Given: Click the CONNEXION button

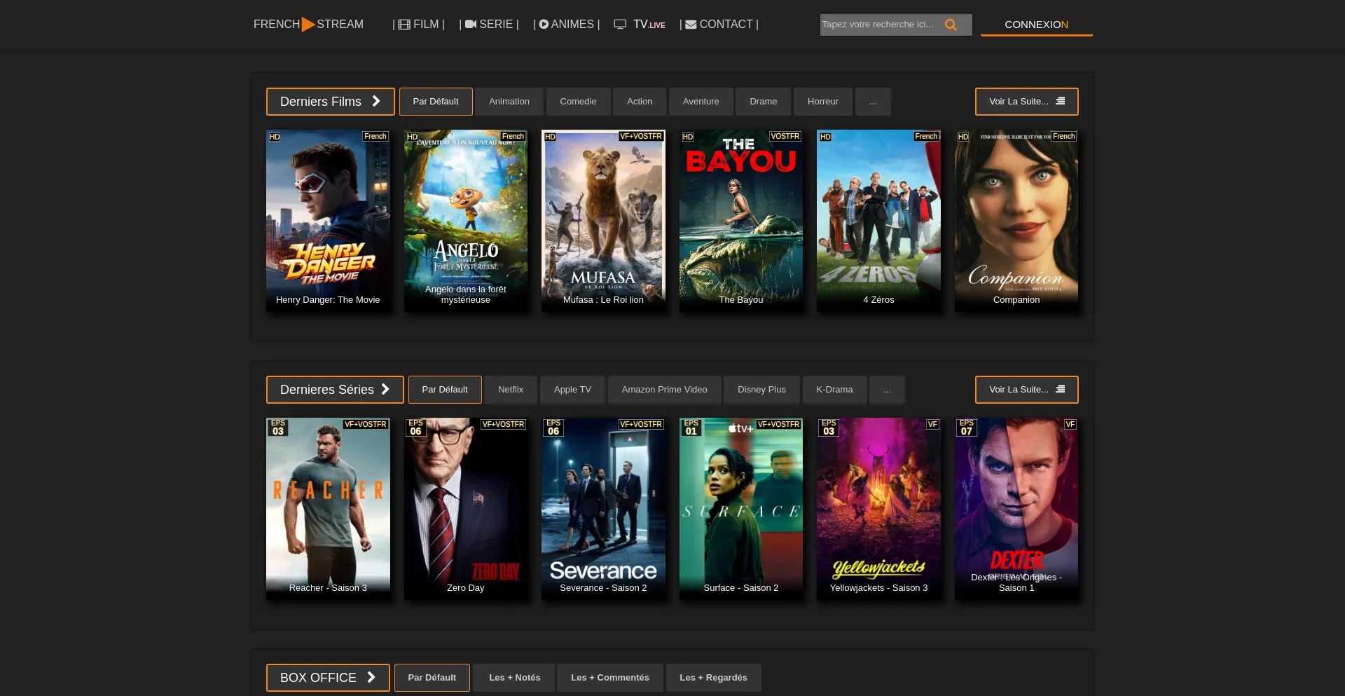Looking at the screenshot, I should (1037, 25).
